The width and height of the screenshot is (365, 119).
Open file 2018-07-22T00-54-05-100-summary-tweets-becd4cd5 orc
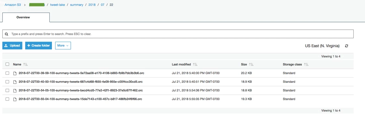(x=80, y=90)
